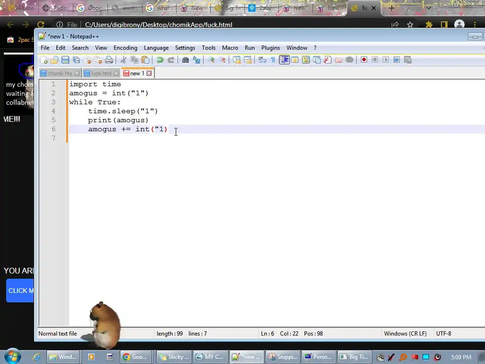The image size is (485, 364).
Task: Open the Settings menu
Action: coord(185,48)
